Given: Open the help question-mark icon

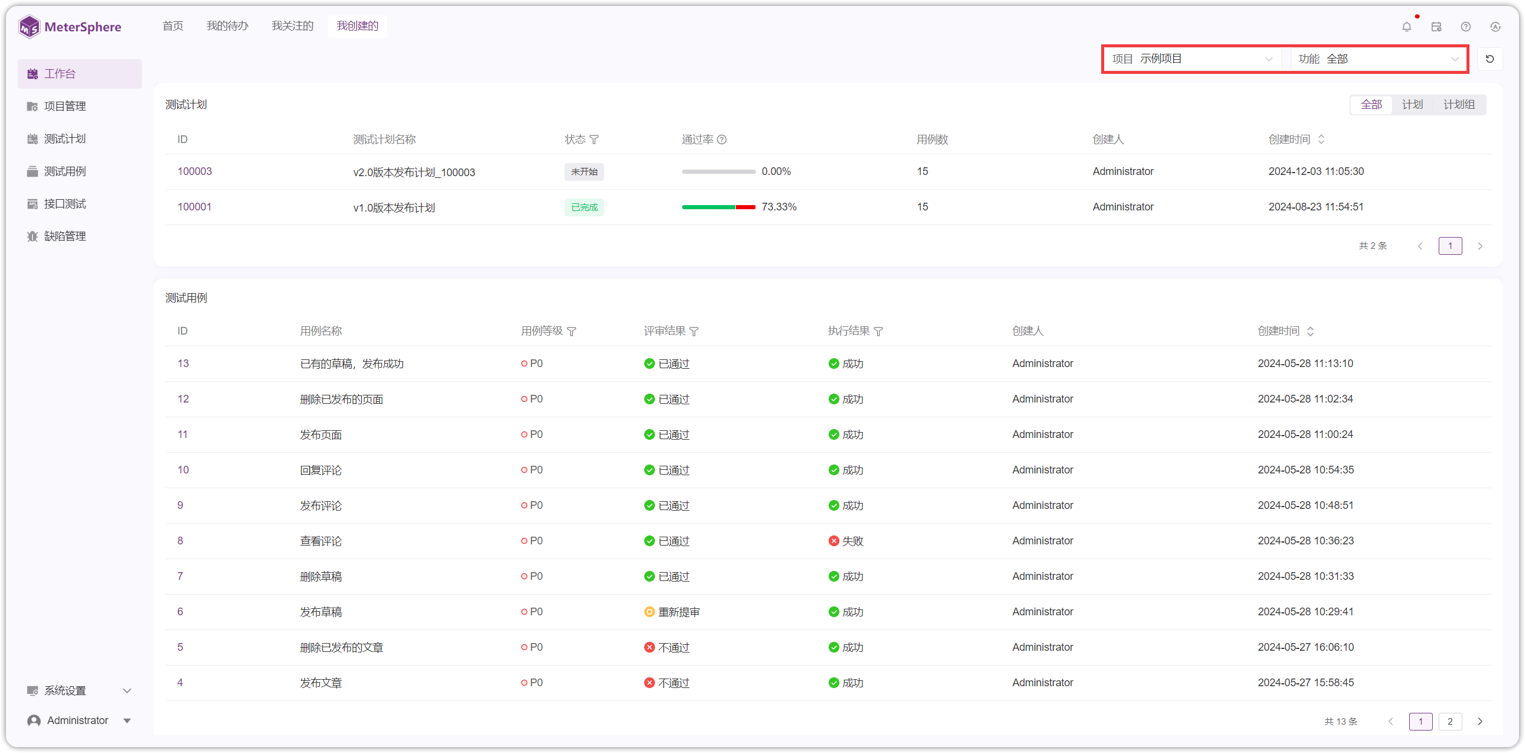Looking at the screenshot, I should [1465, 27].
